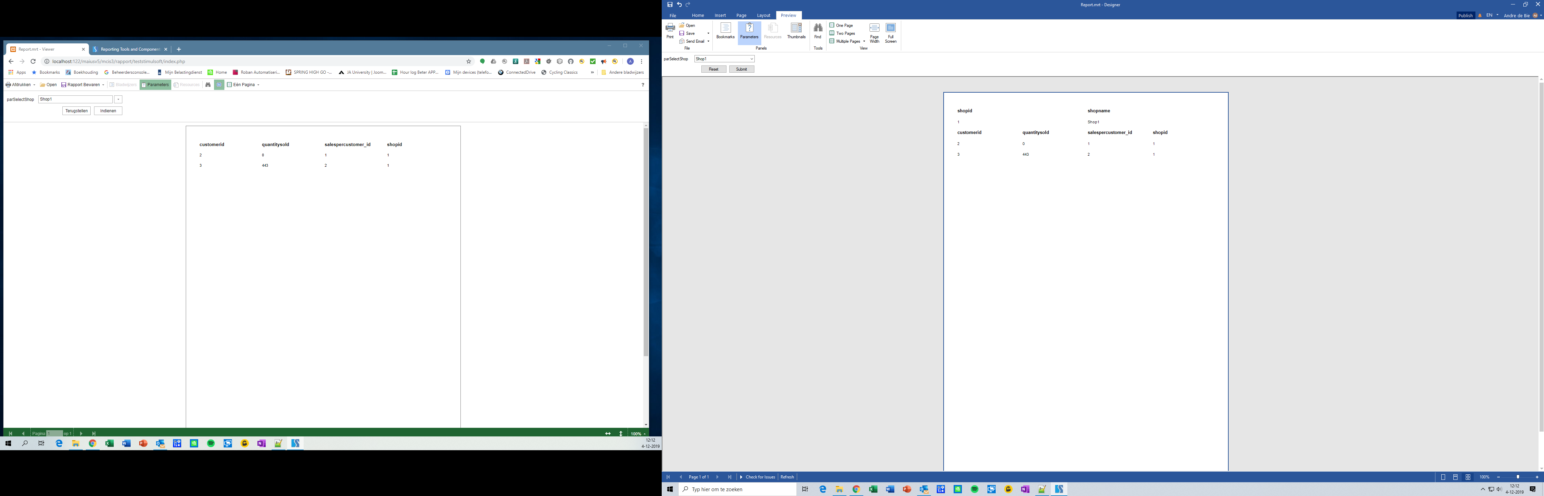Image resolution: width=1544 pixels, height=496 pixels.
Task: Go to last page in web viewer footer
Action: click(93, 433)
